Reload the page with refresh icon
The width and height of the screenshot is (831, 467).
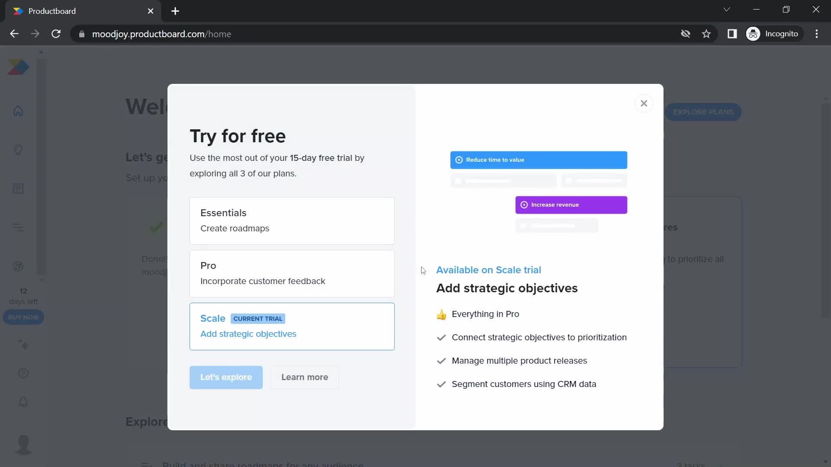tap(56, 34)
